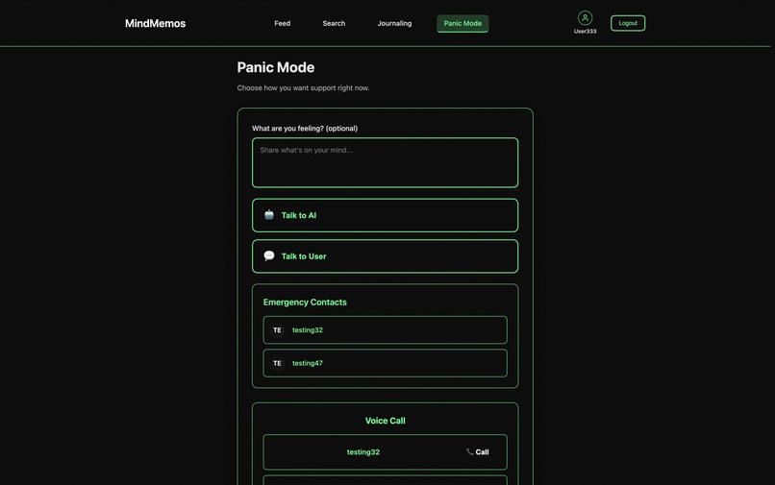Screen dimensions: 775x485
Task: Log out using the Logout button
Action: point(628,23)
